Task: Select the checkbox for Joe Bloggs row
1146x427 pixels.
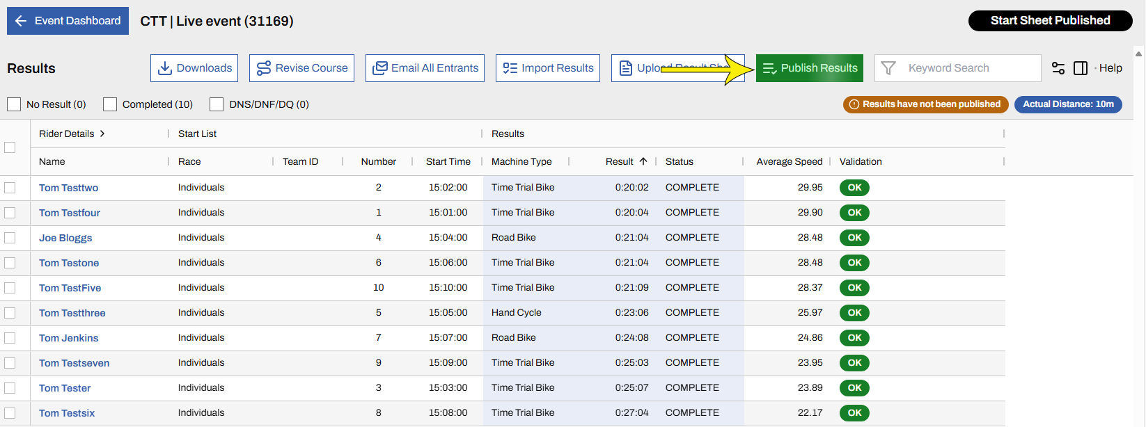Action: pyautogui.click(x=10, y=238)
